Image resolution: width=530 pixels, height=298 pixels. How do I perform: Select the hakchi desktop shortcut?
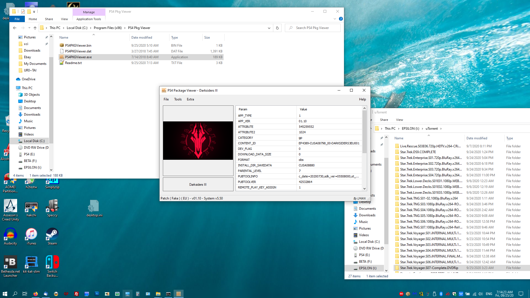pos(31,208)
